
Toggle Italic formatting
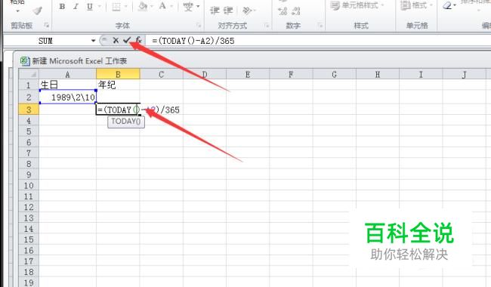[x=76, y=7]
